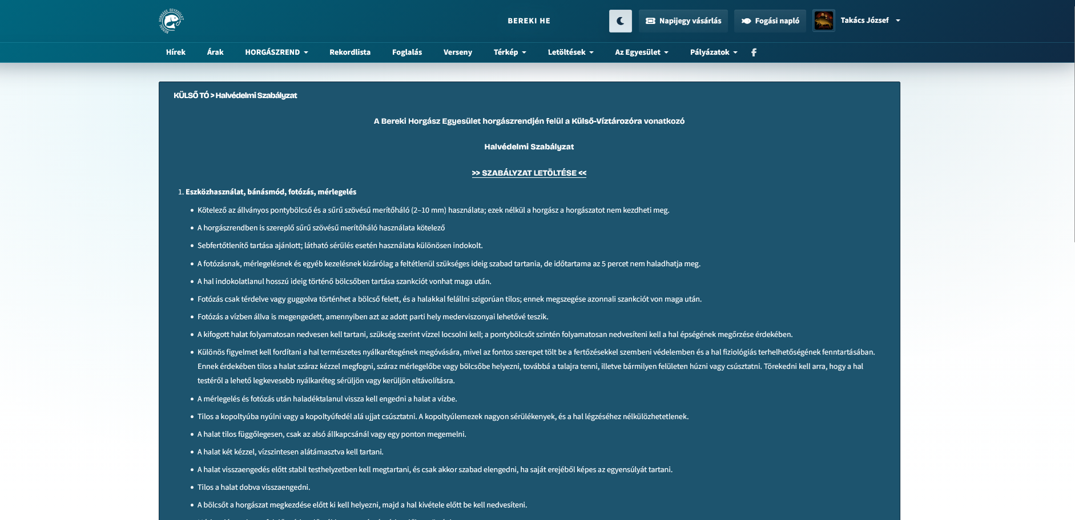Go to the Hírek page
The height and width of the screenshot is (520, 1075).
(176, 52)
